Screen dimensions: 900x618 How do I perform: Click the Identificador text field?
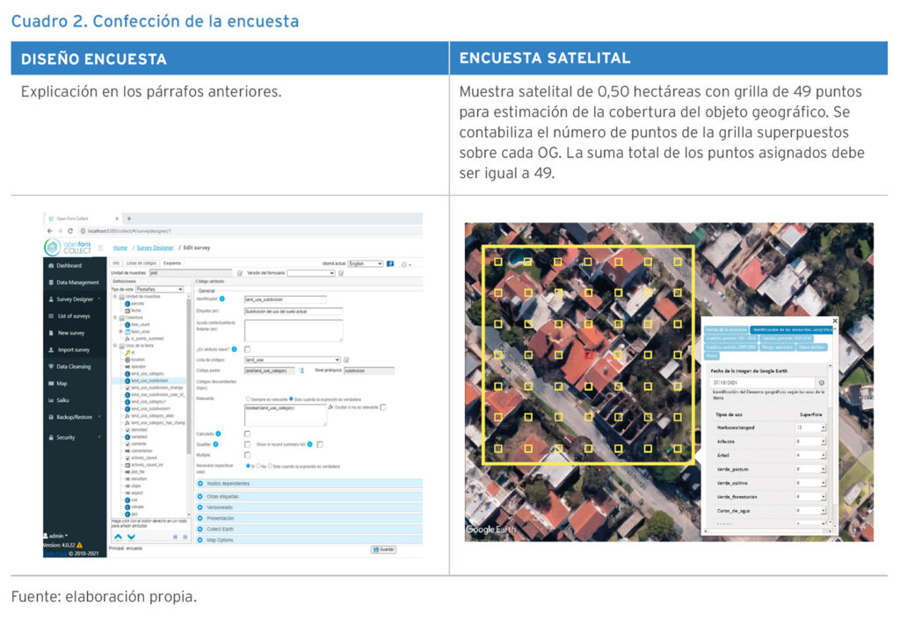coord(286,299)
